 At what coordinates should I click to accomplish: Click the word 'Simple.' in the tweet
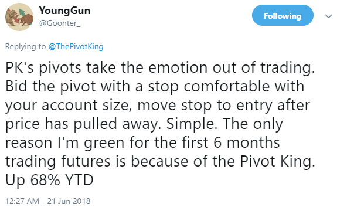[x=192, y=124]
